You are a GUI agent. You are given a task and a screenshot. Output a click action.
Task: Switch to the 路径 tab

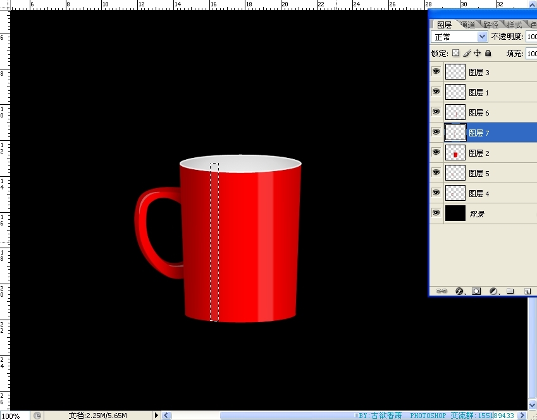point(491,25)
